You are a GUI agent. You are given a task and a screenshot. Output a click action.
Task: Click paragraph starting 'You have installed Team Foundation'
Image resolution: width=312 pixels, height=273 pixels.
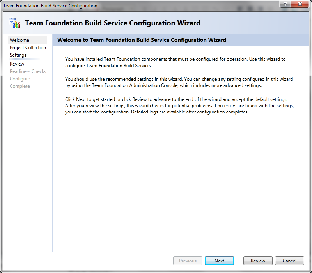point(175,62)
